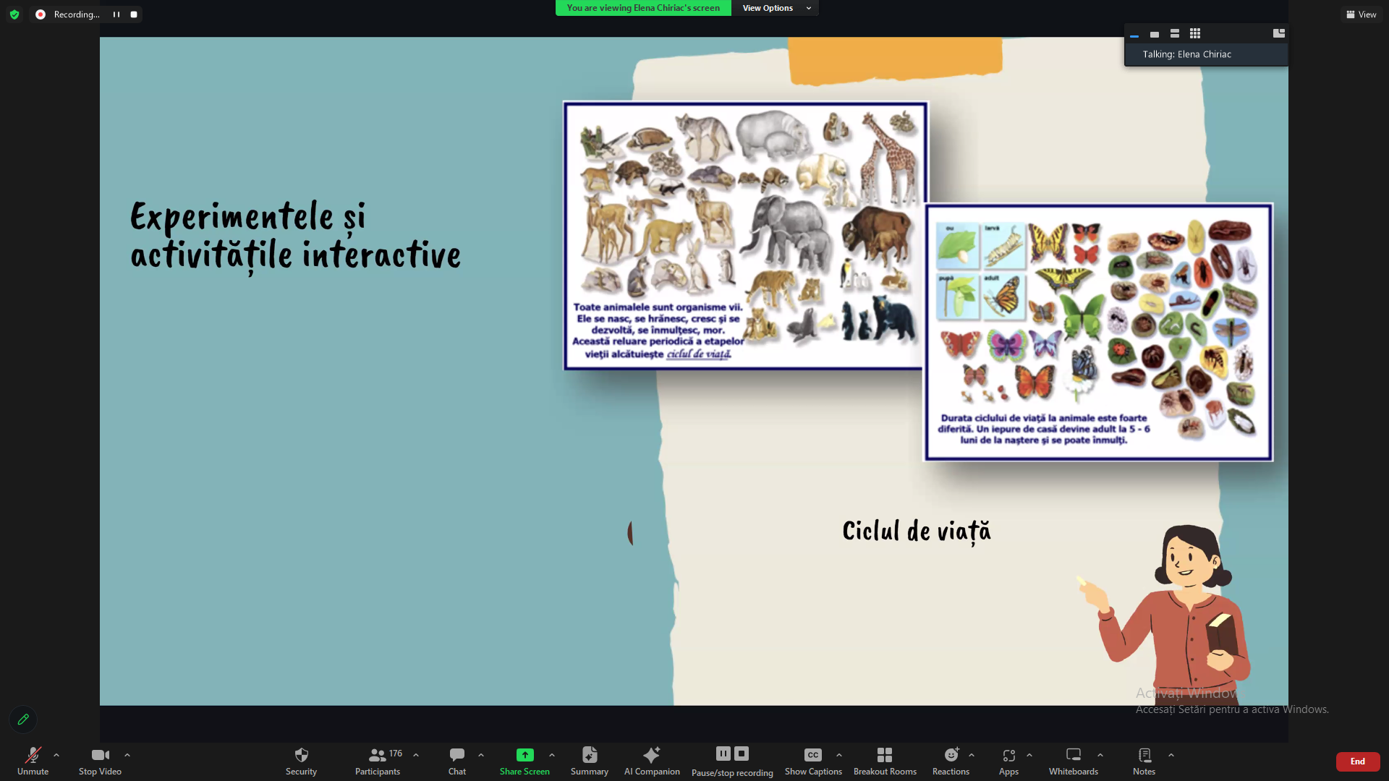The image size is (1389, 781).
Task: Switch video panel to gallery grid view
Action: coord(1195,33)
